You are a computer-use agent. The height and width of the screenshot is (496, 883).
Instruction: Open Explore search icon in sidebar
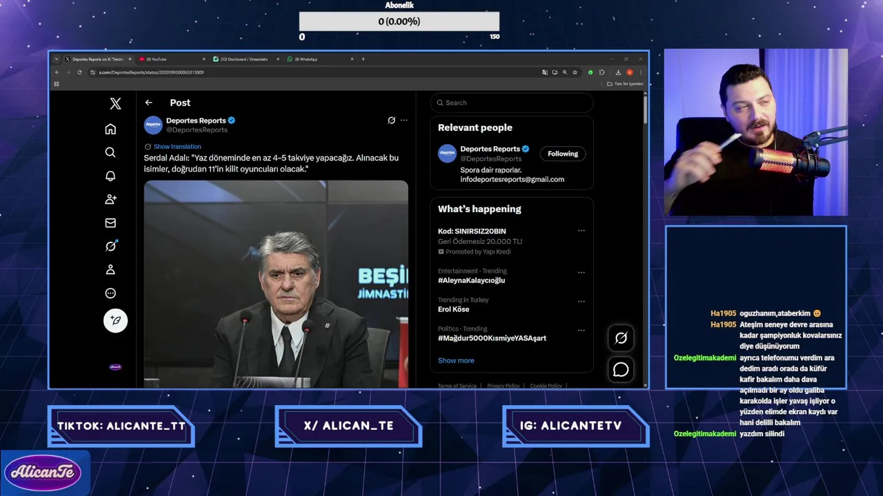pos(110,152)
